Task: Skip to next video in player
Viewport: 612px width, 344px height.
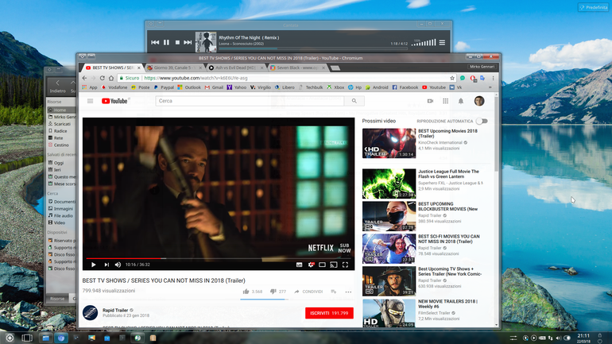Action: pyautogui.click(x=107, y=265)
